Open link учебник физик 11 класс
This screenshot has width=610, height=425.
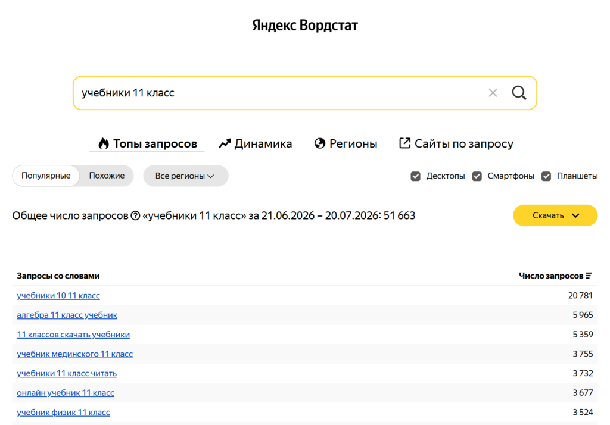pos(63,412)
